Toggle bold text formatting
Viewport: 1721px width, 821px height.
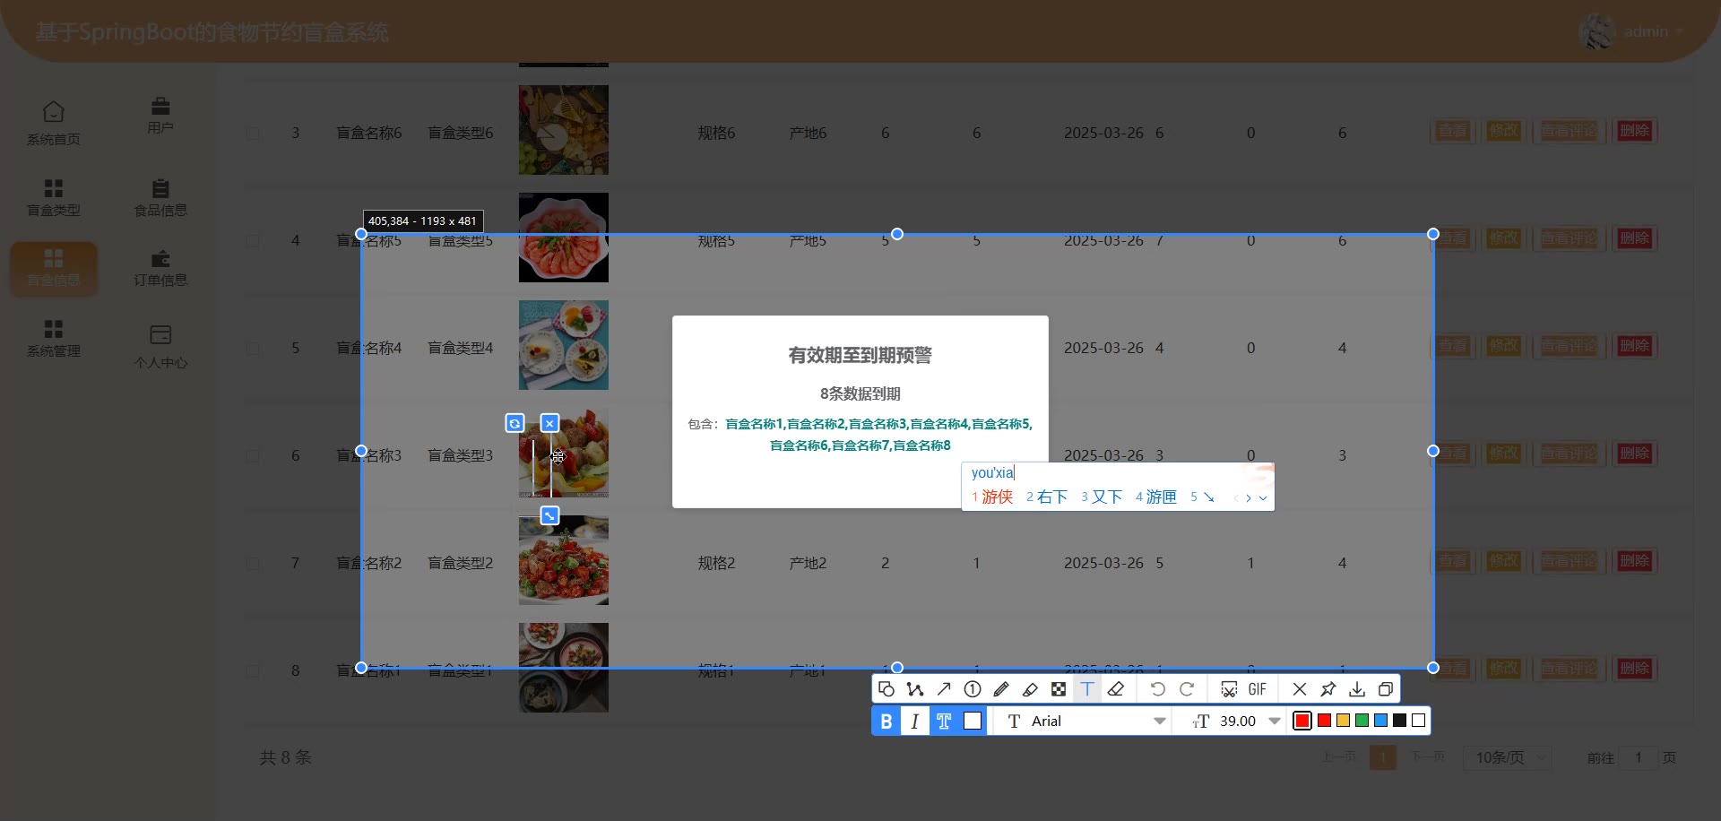[x=886, y=722]
